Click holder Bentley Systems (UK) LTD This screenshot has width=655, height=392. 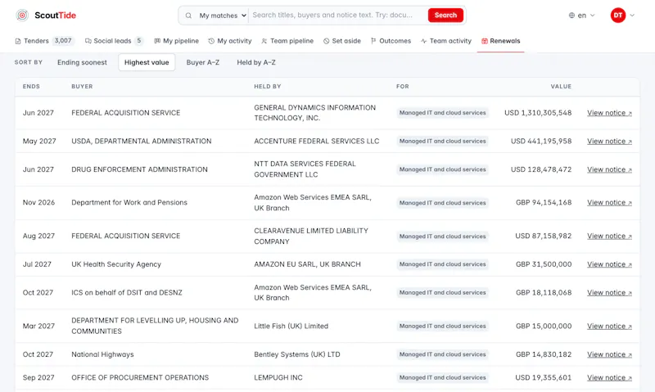pyautogui.click(x=297, y=354)
